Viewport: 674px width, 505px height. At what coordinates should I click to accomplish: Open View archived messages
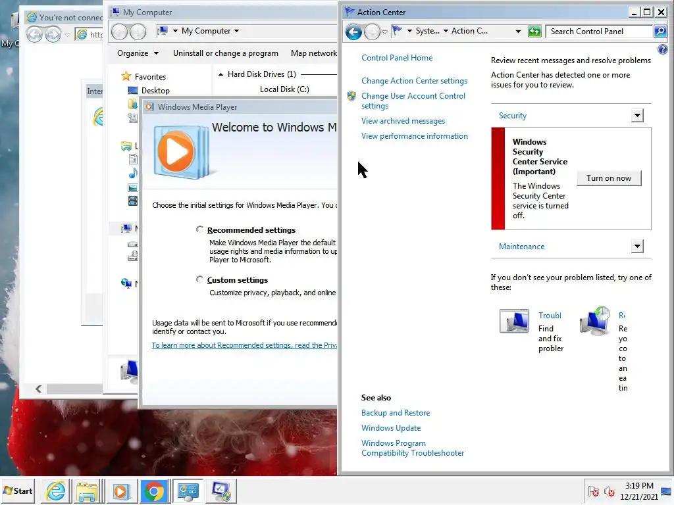click(403, 121)
